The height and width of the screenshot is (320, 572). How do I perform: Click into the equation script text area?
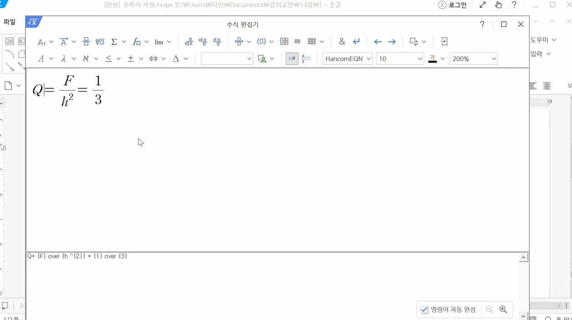(272, 286)
